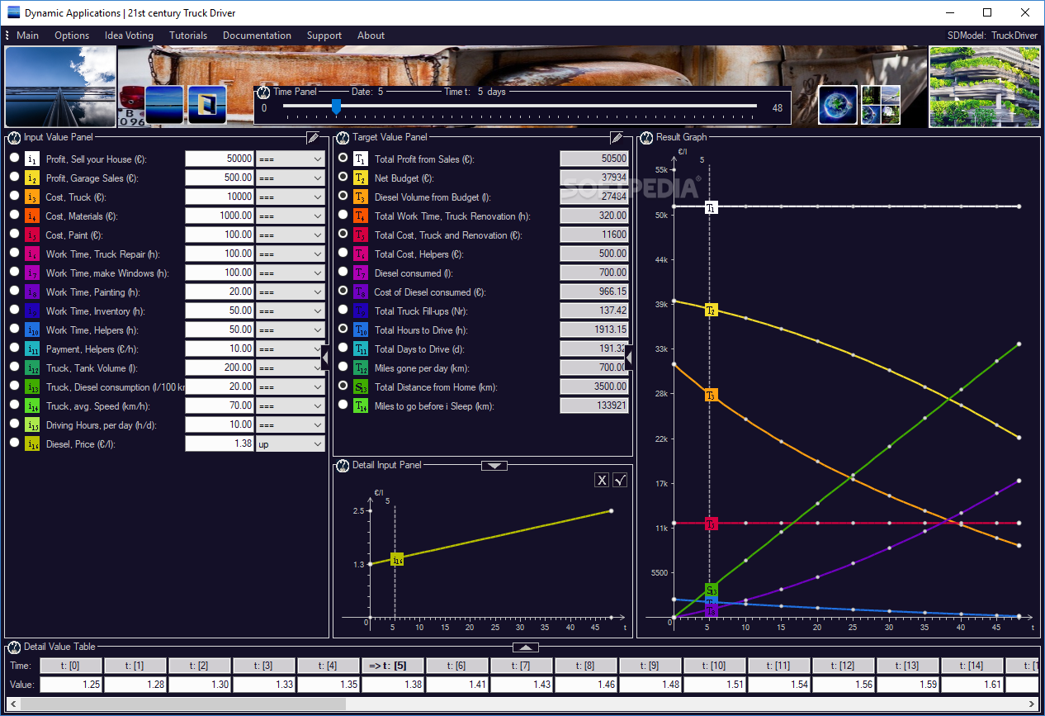The height and width of the screenshot is (716, 1045).
Task: Click the T3 orange marker on the result graph
Action: (711, 395)
